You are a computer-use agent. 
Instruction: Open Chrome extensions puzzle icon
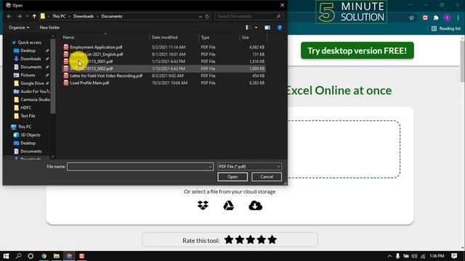436,17
